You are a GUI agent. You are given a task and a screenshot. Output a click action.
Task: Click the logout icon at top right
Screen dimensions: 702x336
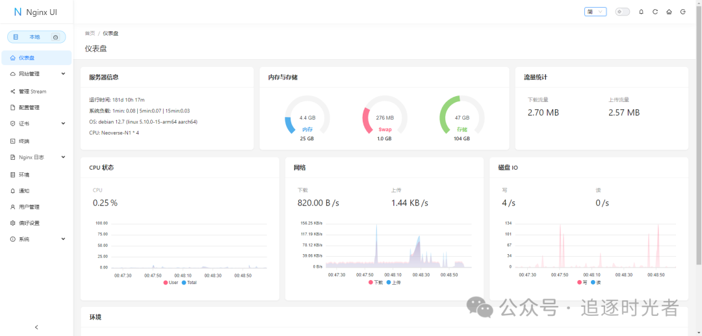(x=682, y=12)
